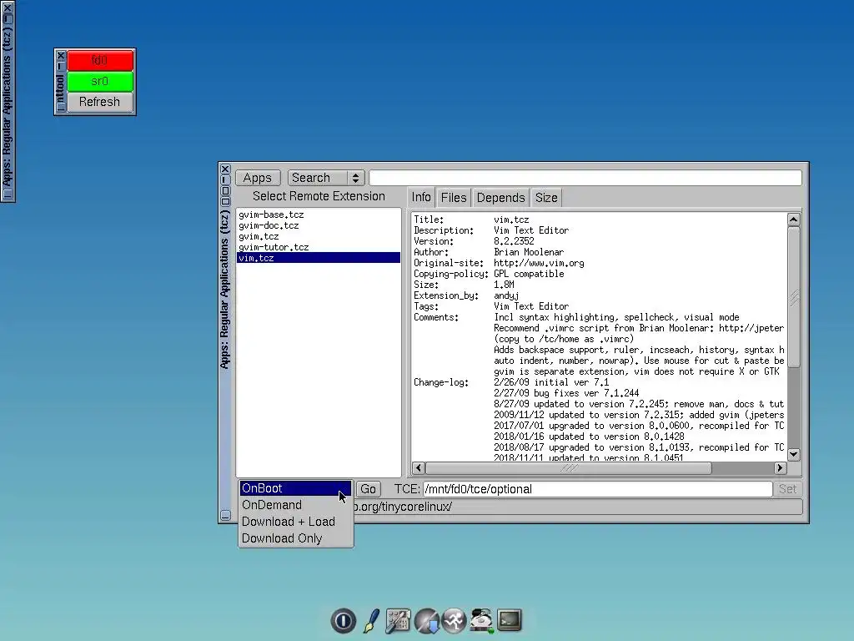854x641 pixels.
Task: Click info pane scroll right arrow
Action: [x=781, y=467]
